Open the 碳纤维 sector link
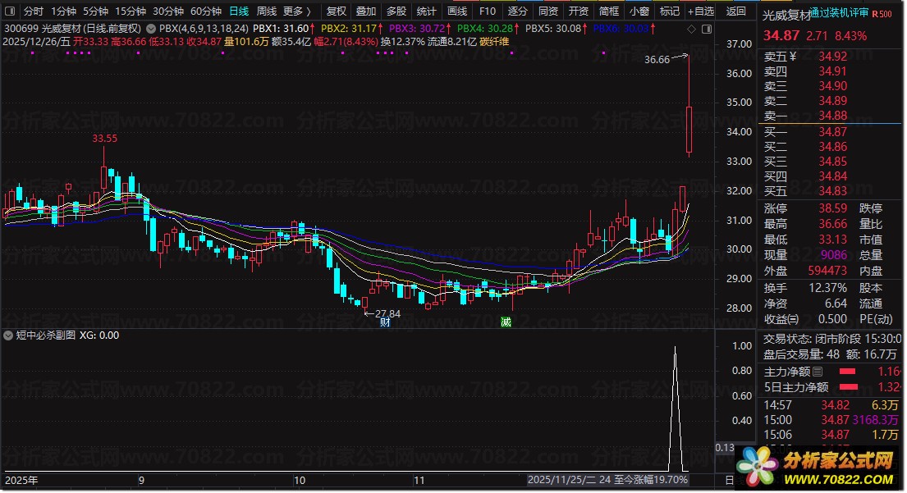Image resolution: width=907 pixels, height=493 pixels. point(495,42)
